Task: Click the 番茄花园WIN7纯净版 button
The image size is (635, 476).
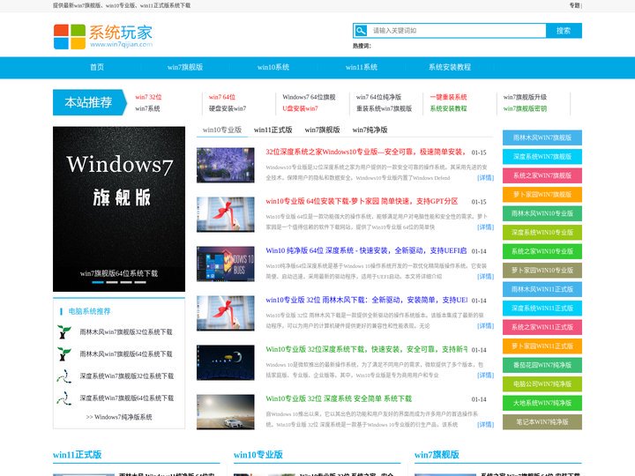Action: 542,365
